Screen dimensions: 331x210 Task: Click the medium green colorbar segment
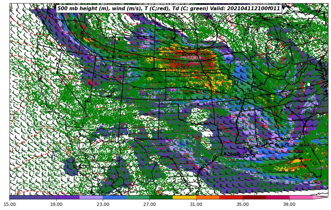(x=138, y=198)
